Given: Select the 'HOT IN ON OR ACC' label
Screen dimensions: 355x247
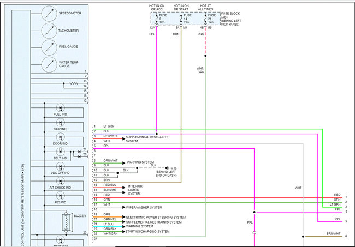Looking at the screenshot, I should click(157, 8).
